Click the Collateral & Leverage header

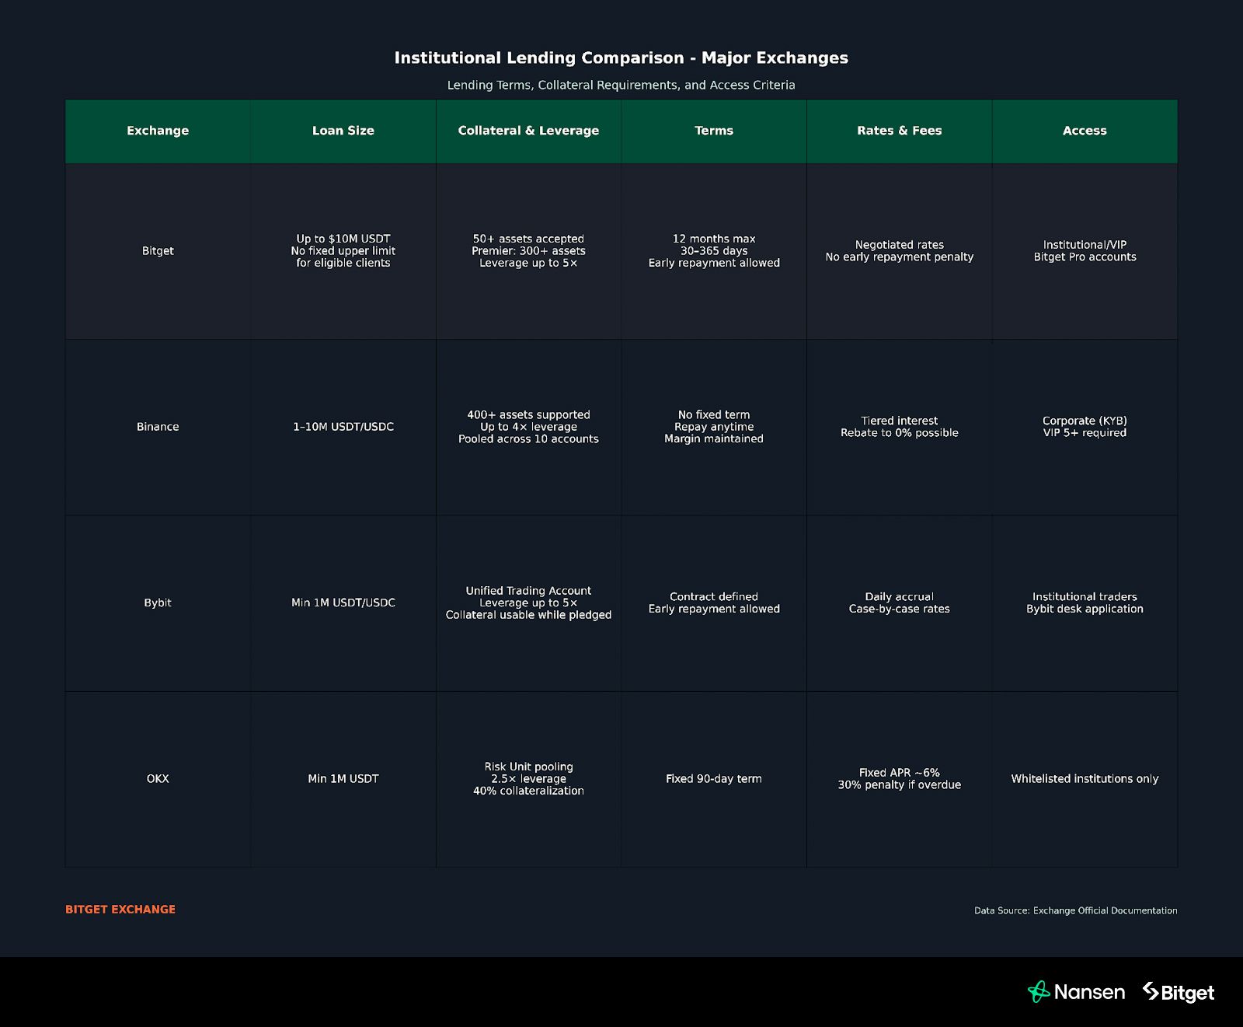pyautogui.click(x=528, y=131)
